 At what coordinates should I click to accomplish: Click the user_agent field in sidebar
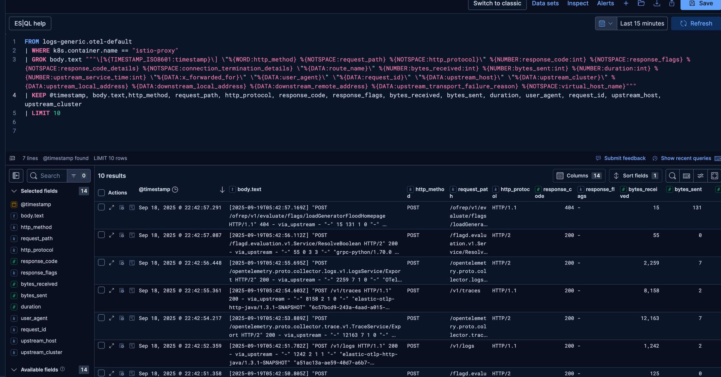pos(34,318)
